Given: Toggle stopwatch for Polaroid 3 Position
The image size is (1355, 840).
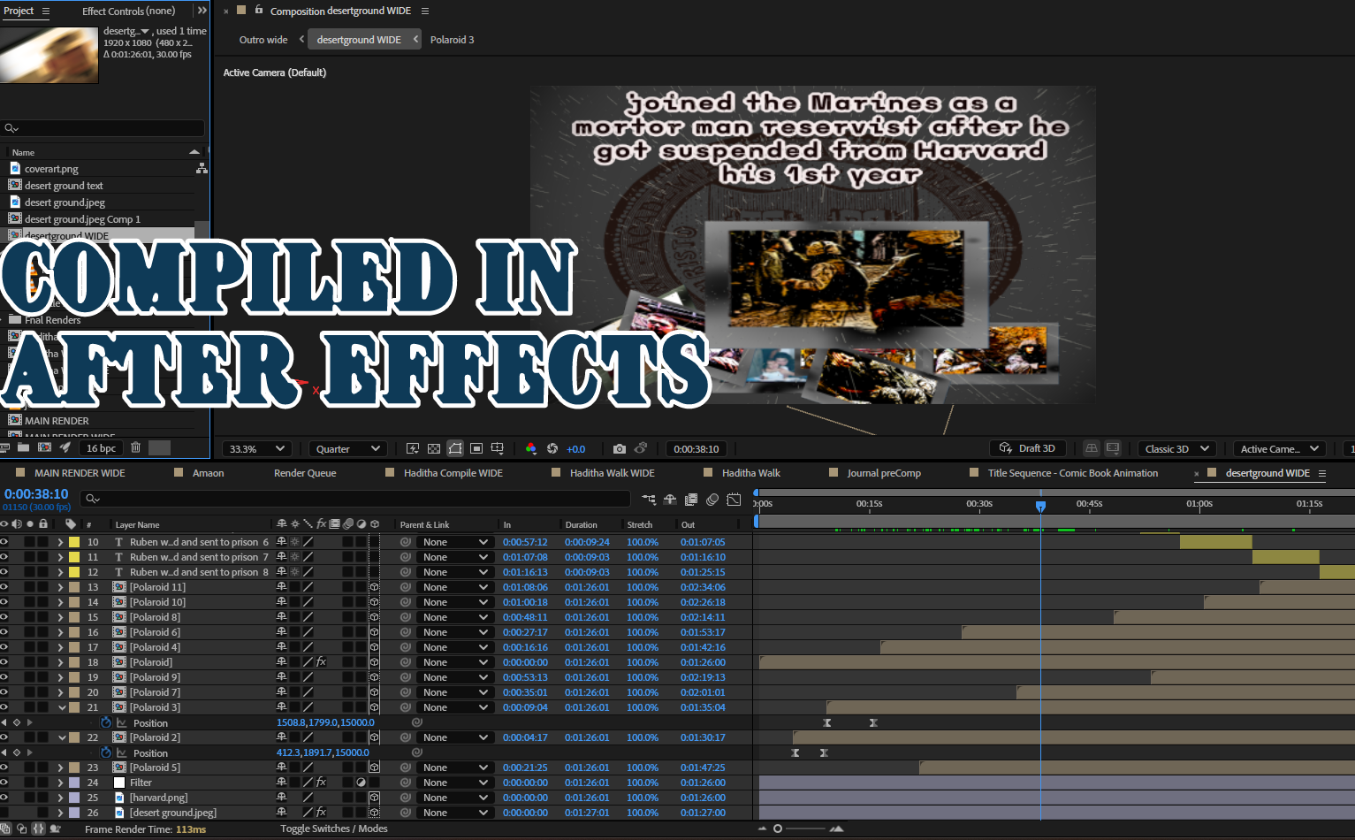Looking at the screenshot, I should click(106, 722).
